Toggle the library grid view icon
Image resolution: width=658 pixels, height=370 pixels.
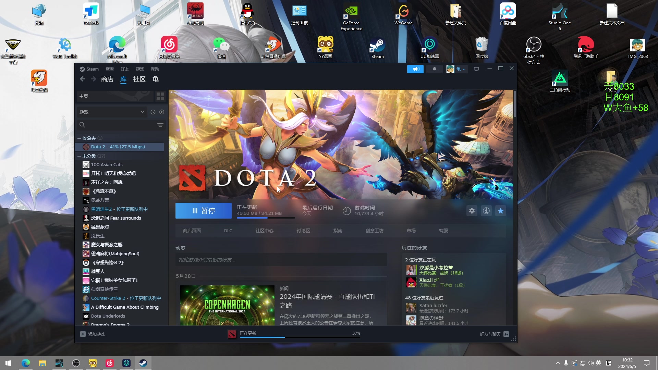coord(160,96)
